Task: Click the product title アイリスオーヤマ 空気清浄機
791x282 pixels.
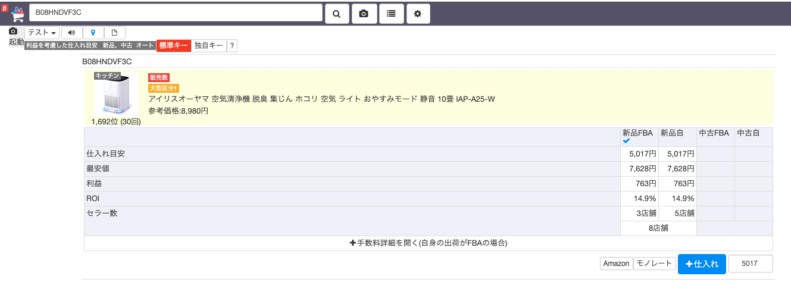Action: pyautogui.click(x=321, y=99)
